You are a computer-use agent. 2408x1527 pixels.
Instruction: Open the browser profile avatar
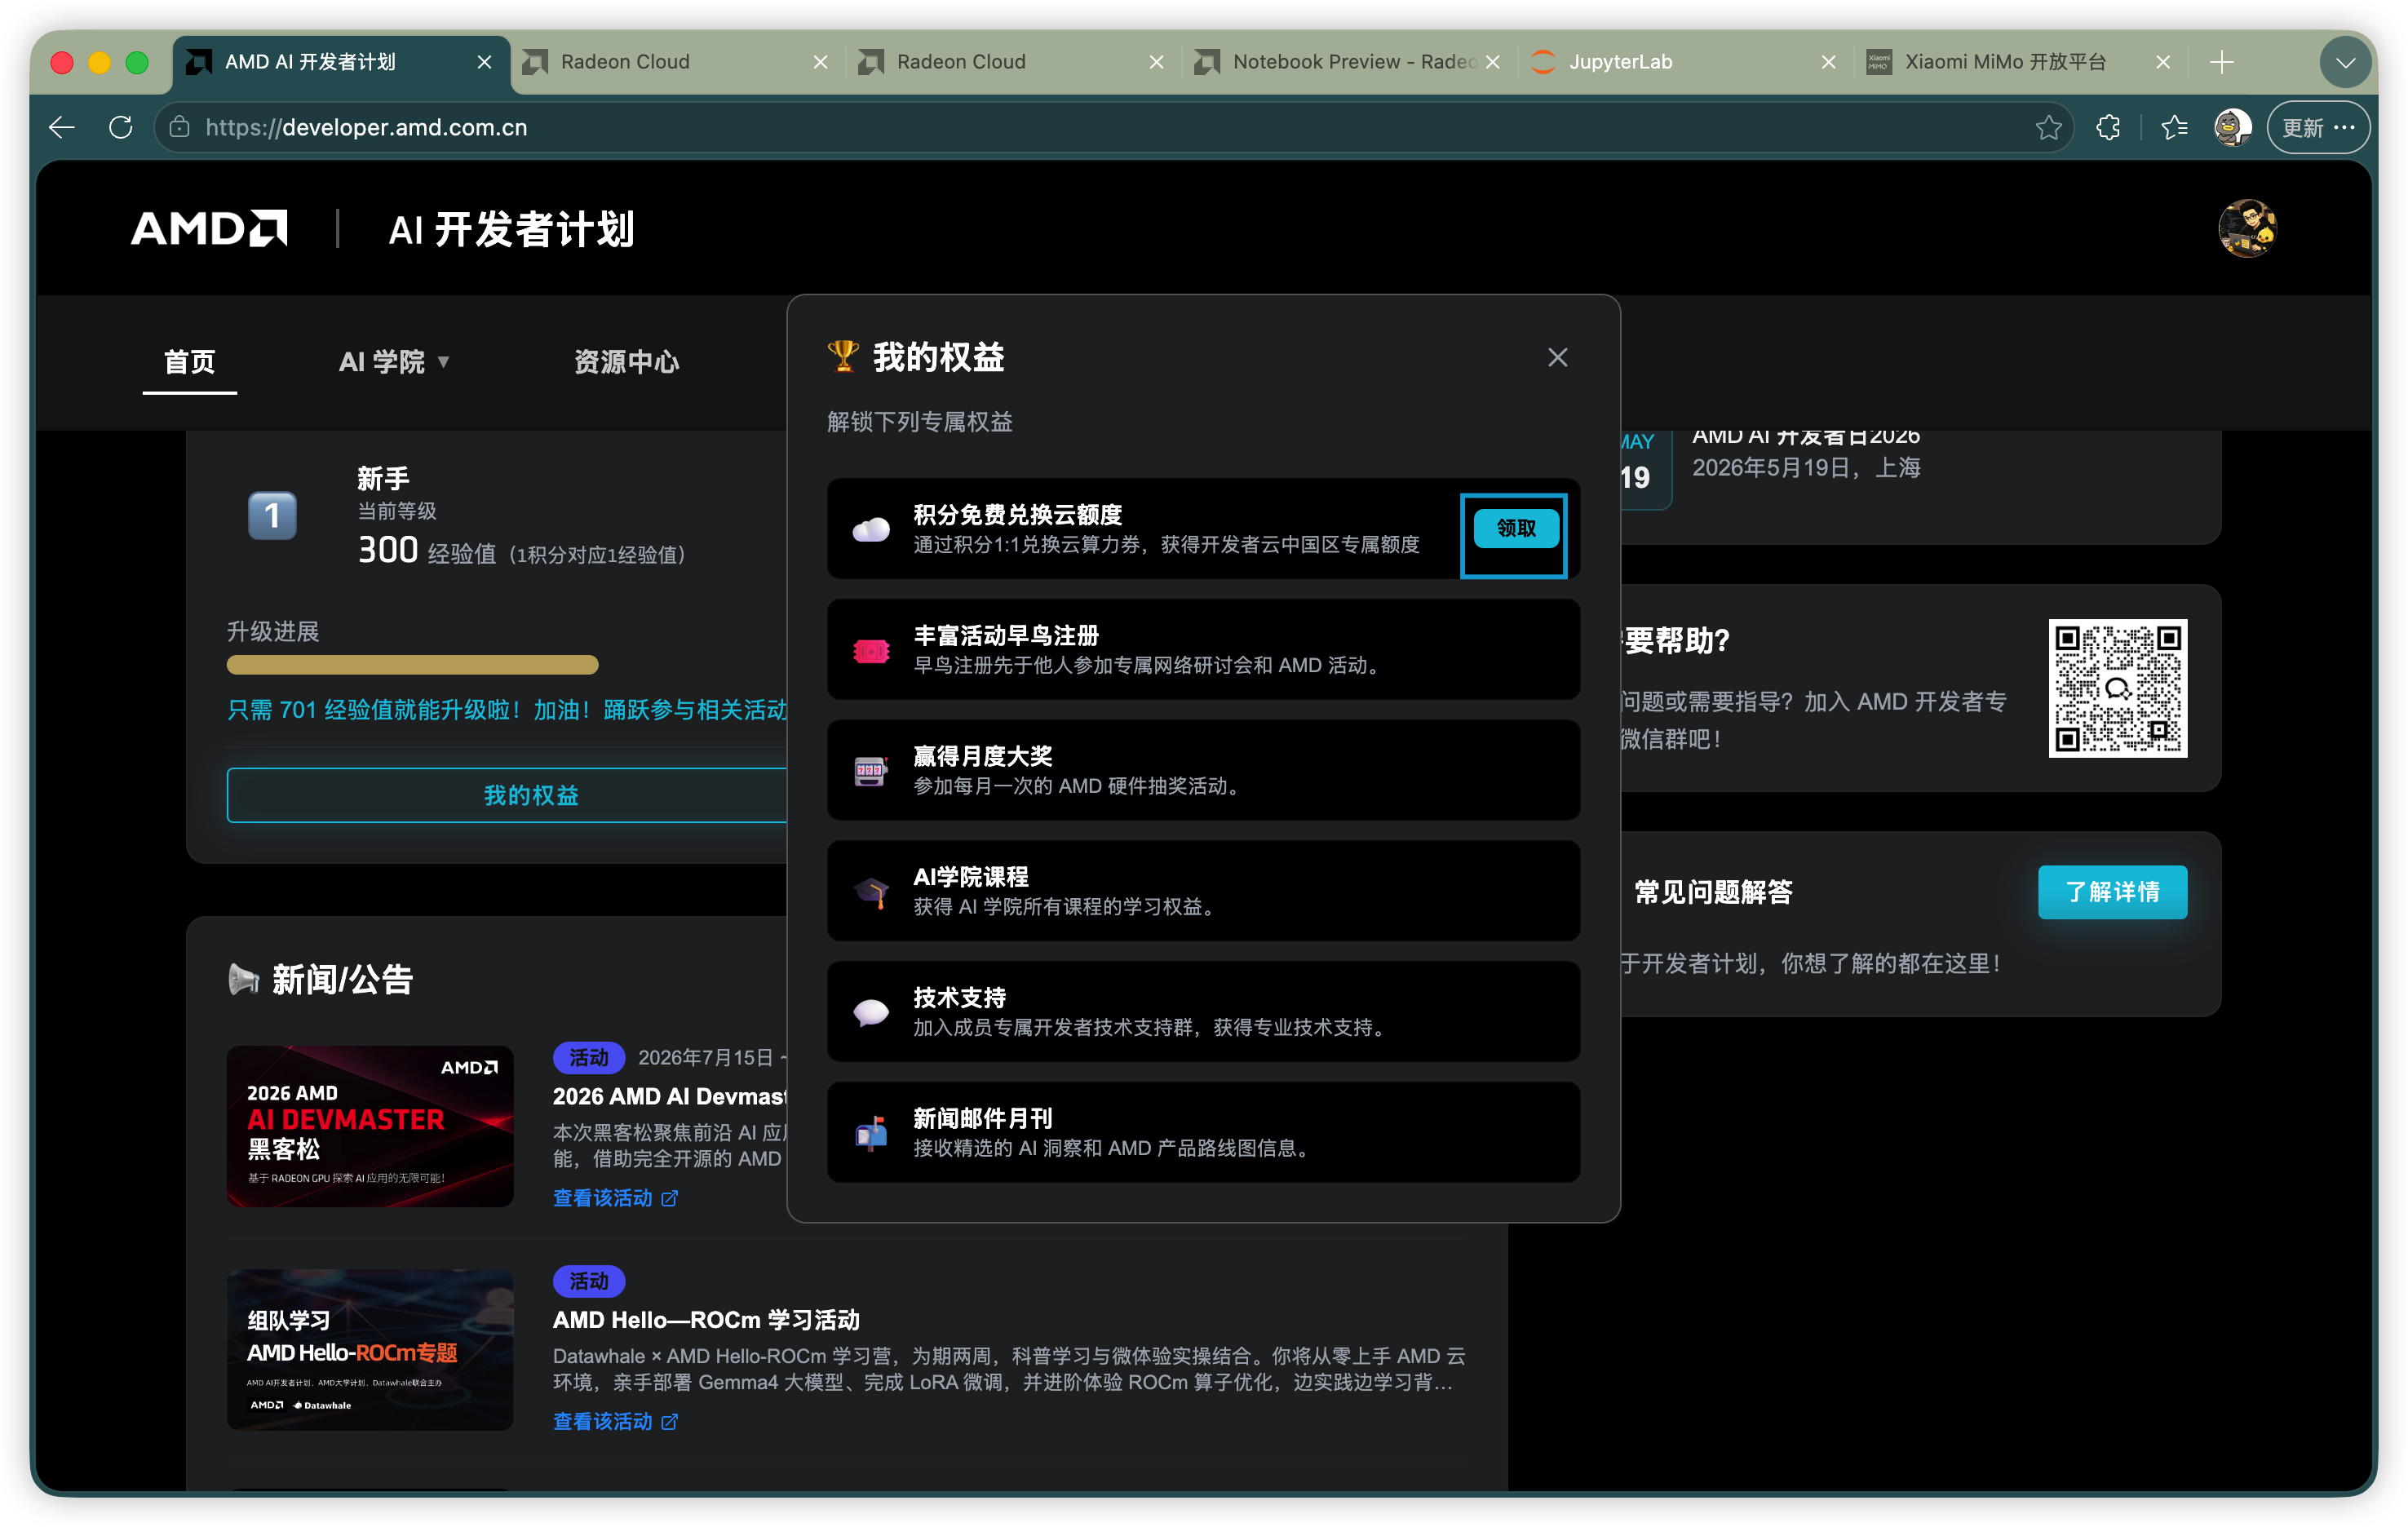(x=2232, y=127)
